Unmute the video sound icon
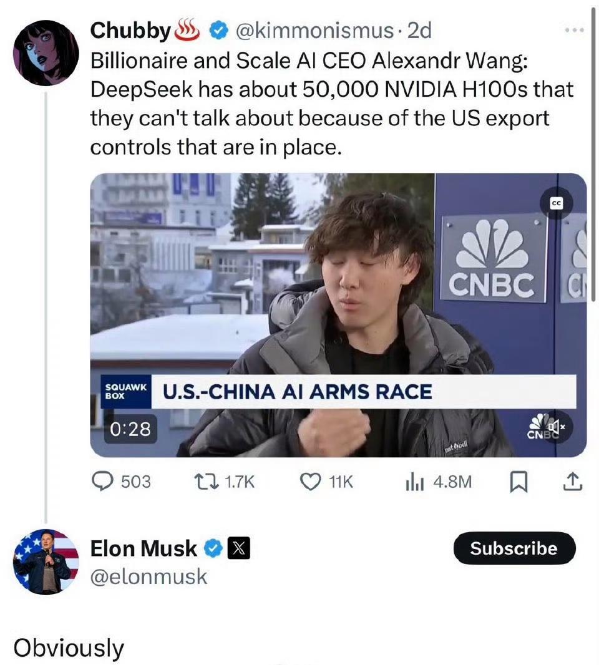Image resolution: width=599 pixels, height=665 pixels. click(x=556, y=426)
